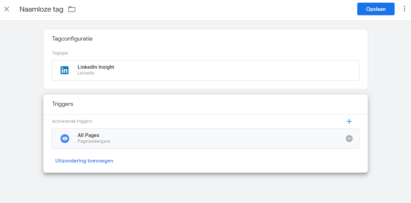The height and width of the screenshot is (203, 411).
Task: Click the LinkedIn Insight title text
Action: pyautogui.click(x=96, y=67)
